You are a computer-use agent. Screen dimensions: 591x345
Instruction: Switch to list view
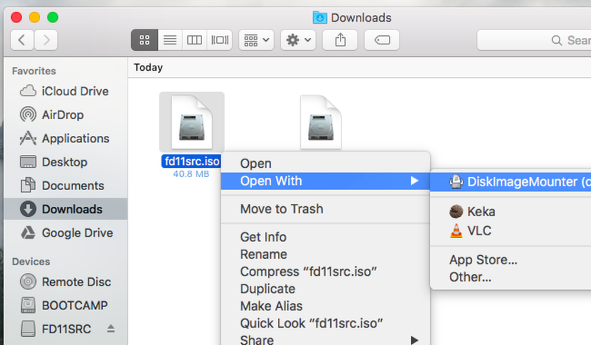170,40
